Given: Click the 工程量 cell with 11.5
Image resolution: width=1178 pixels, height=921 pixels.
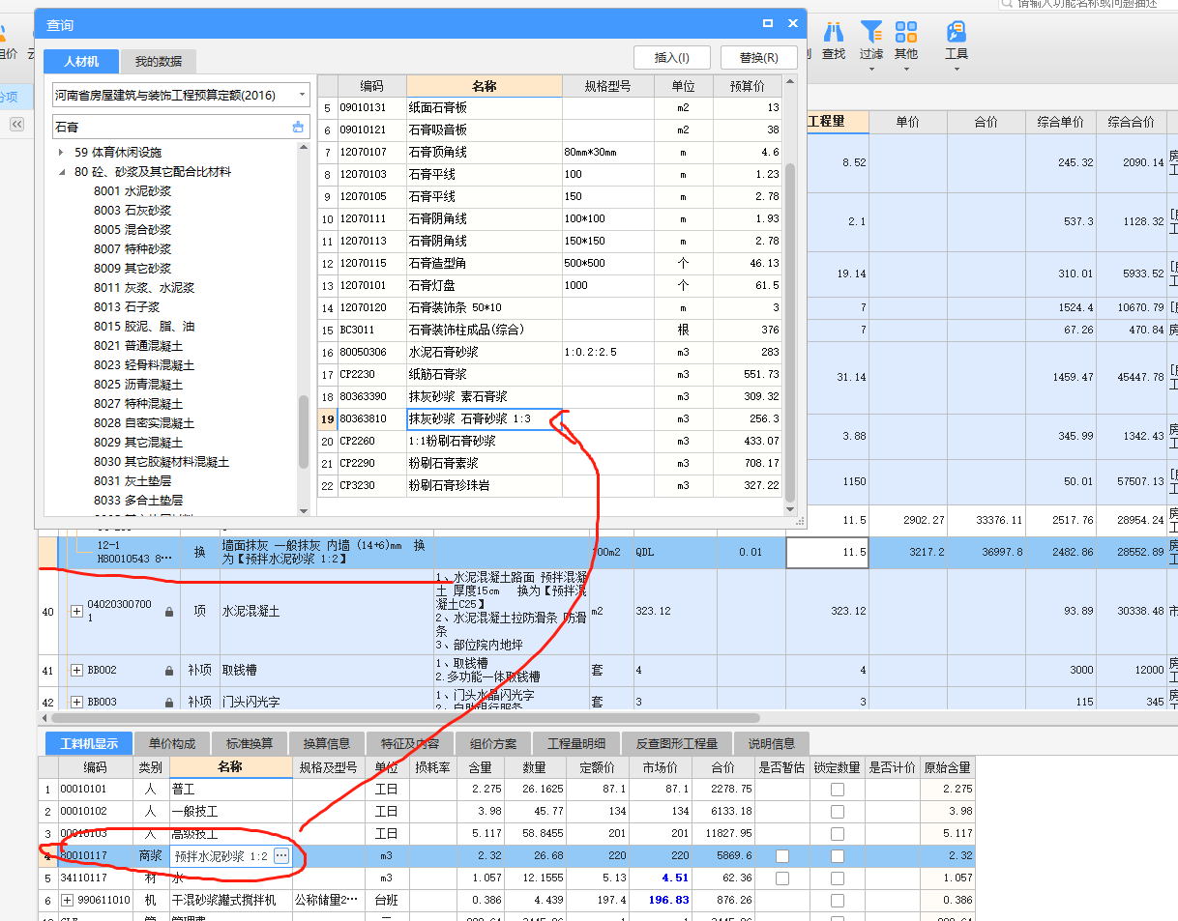Looking at the screenshot, I should [827, 553].
